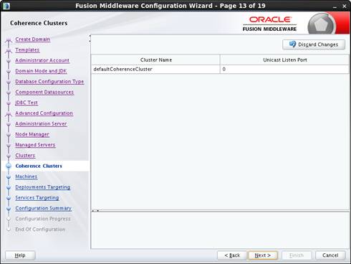The height and width of the screenshot is (264, 351).
Task: Click the Help button
Action: 20,255
